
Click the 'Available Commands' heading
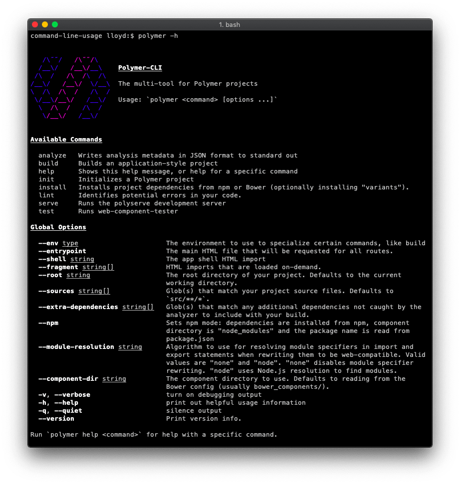click(66, 140)
